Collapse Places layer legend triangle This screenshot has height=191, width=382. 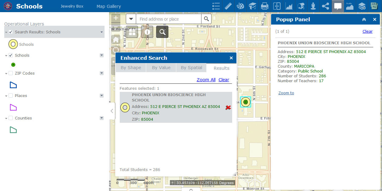(x=6, y=96)
